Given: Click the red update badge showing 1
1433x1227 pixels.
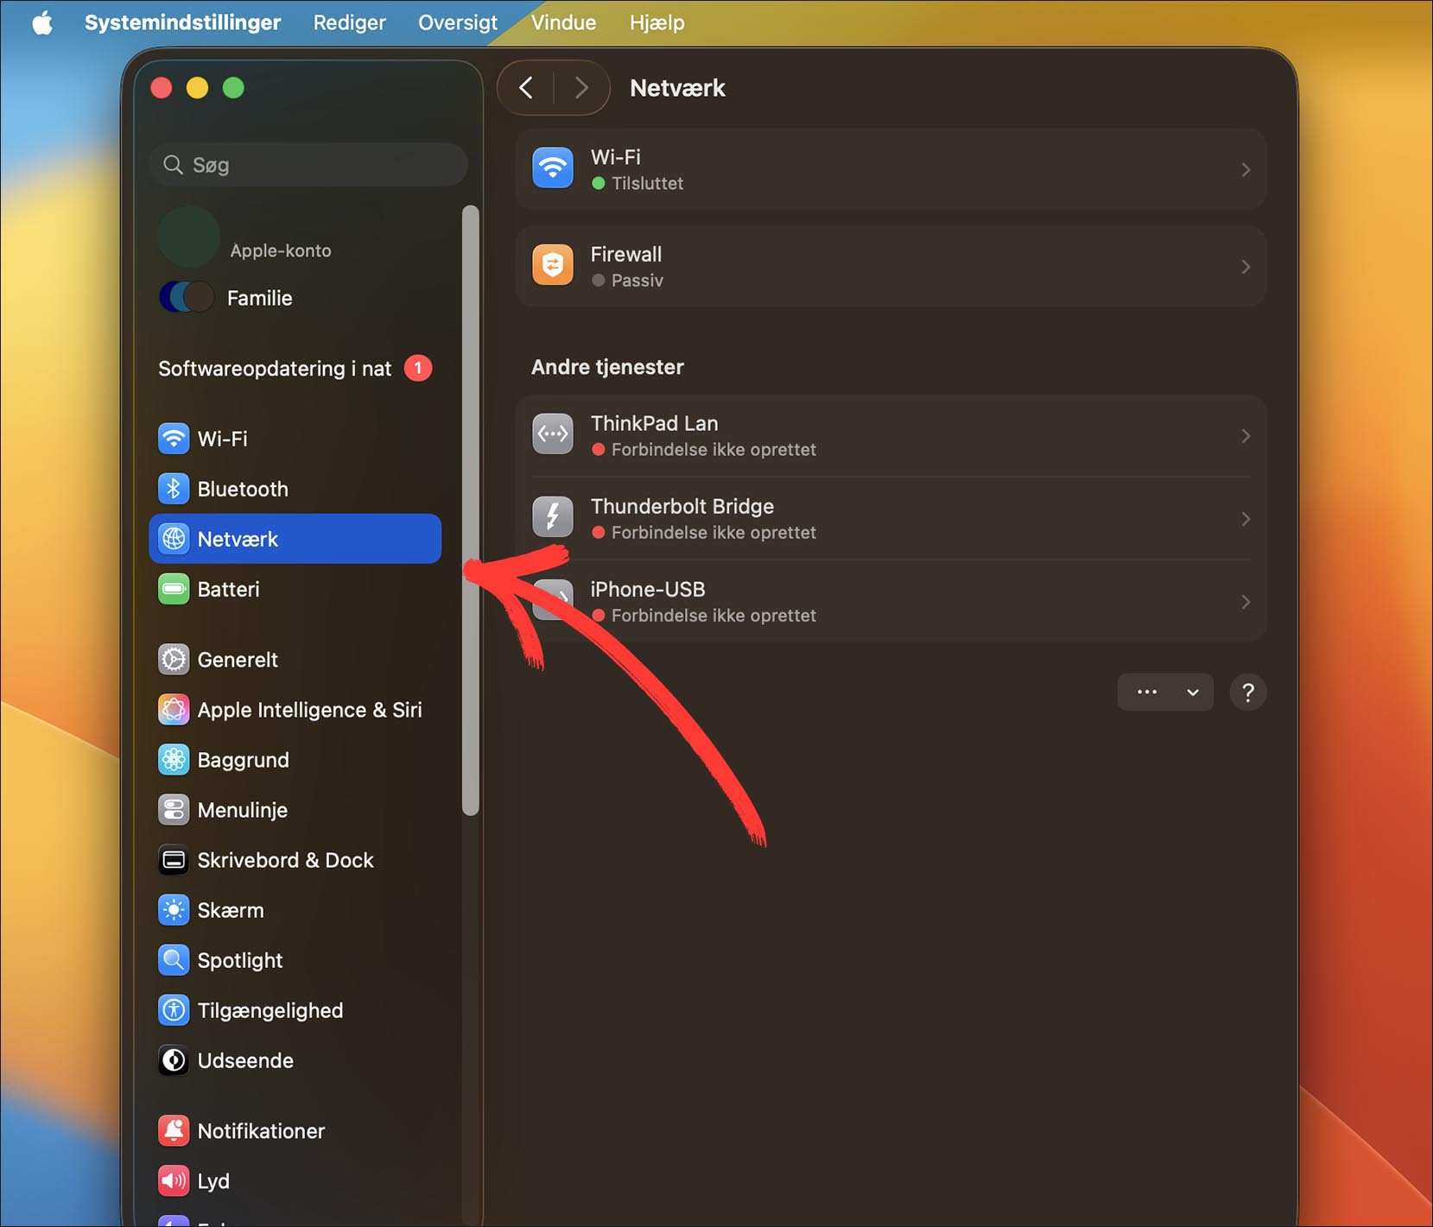Looking at the screenshot, I should (418, 369).
